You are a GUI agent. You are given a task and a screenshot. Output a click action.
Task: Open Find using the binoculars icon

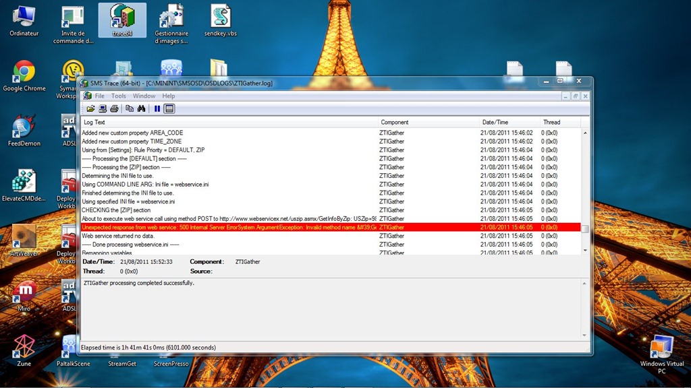tap(142, 108)
